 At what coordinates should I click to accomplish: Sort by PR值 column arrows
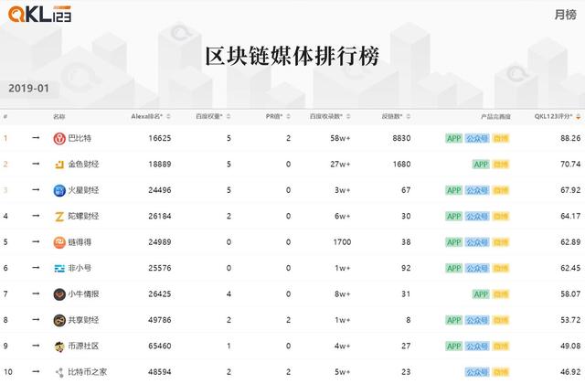289,116
